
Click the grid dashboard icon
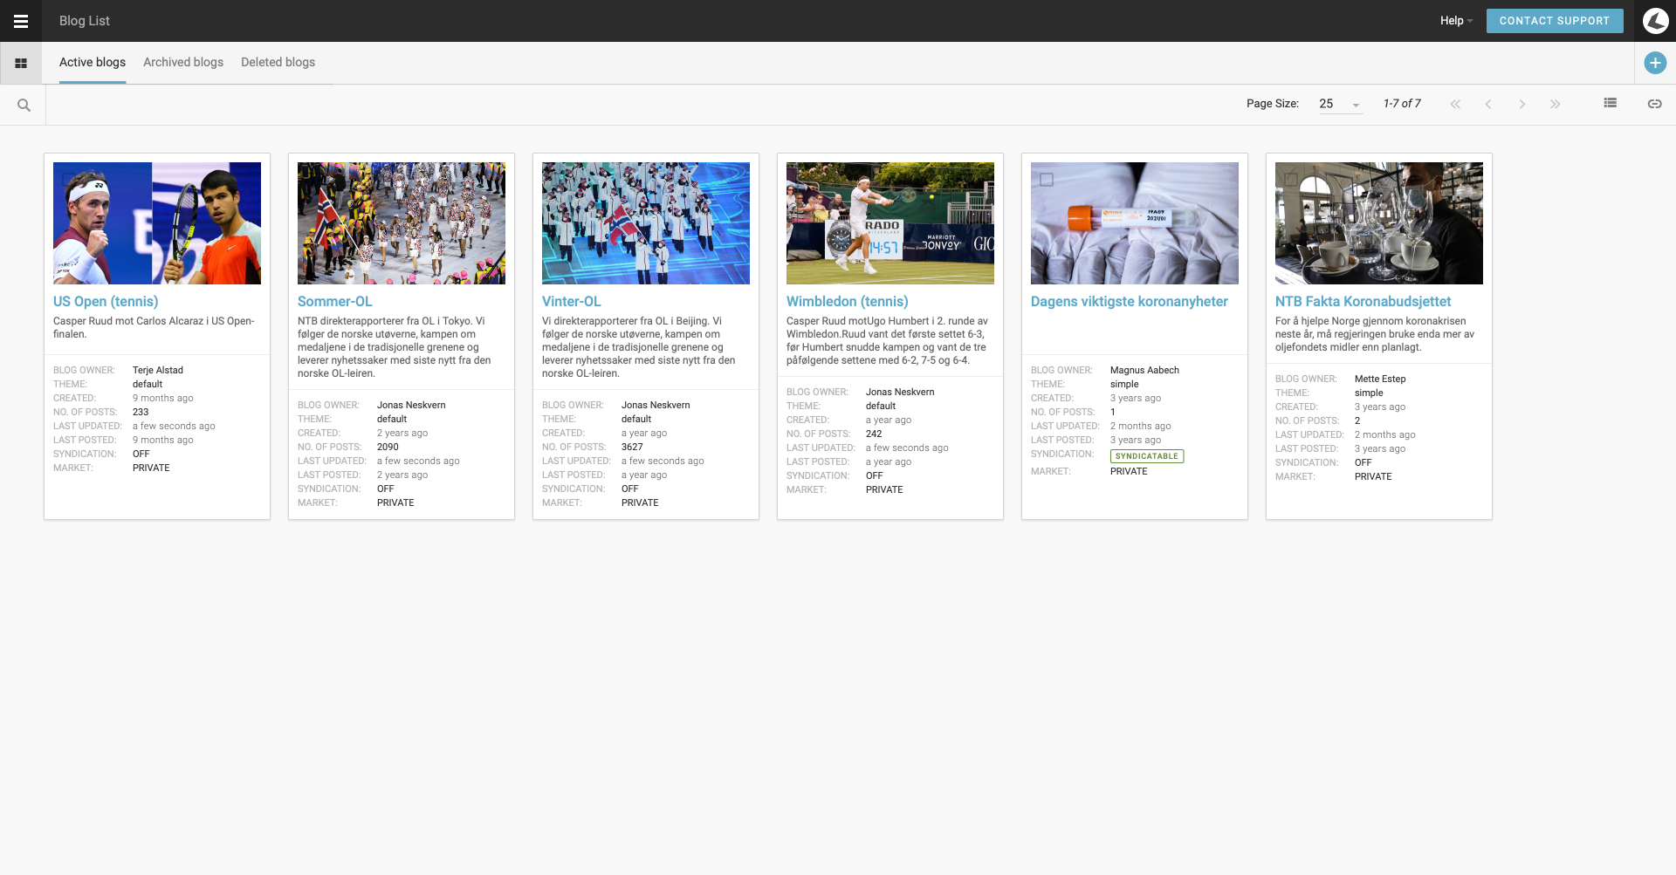pyautogui.click(x=21, y=63)
